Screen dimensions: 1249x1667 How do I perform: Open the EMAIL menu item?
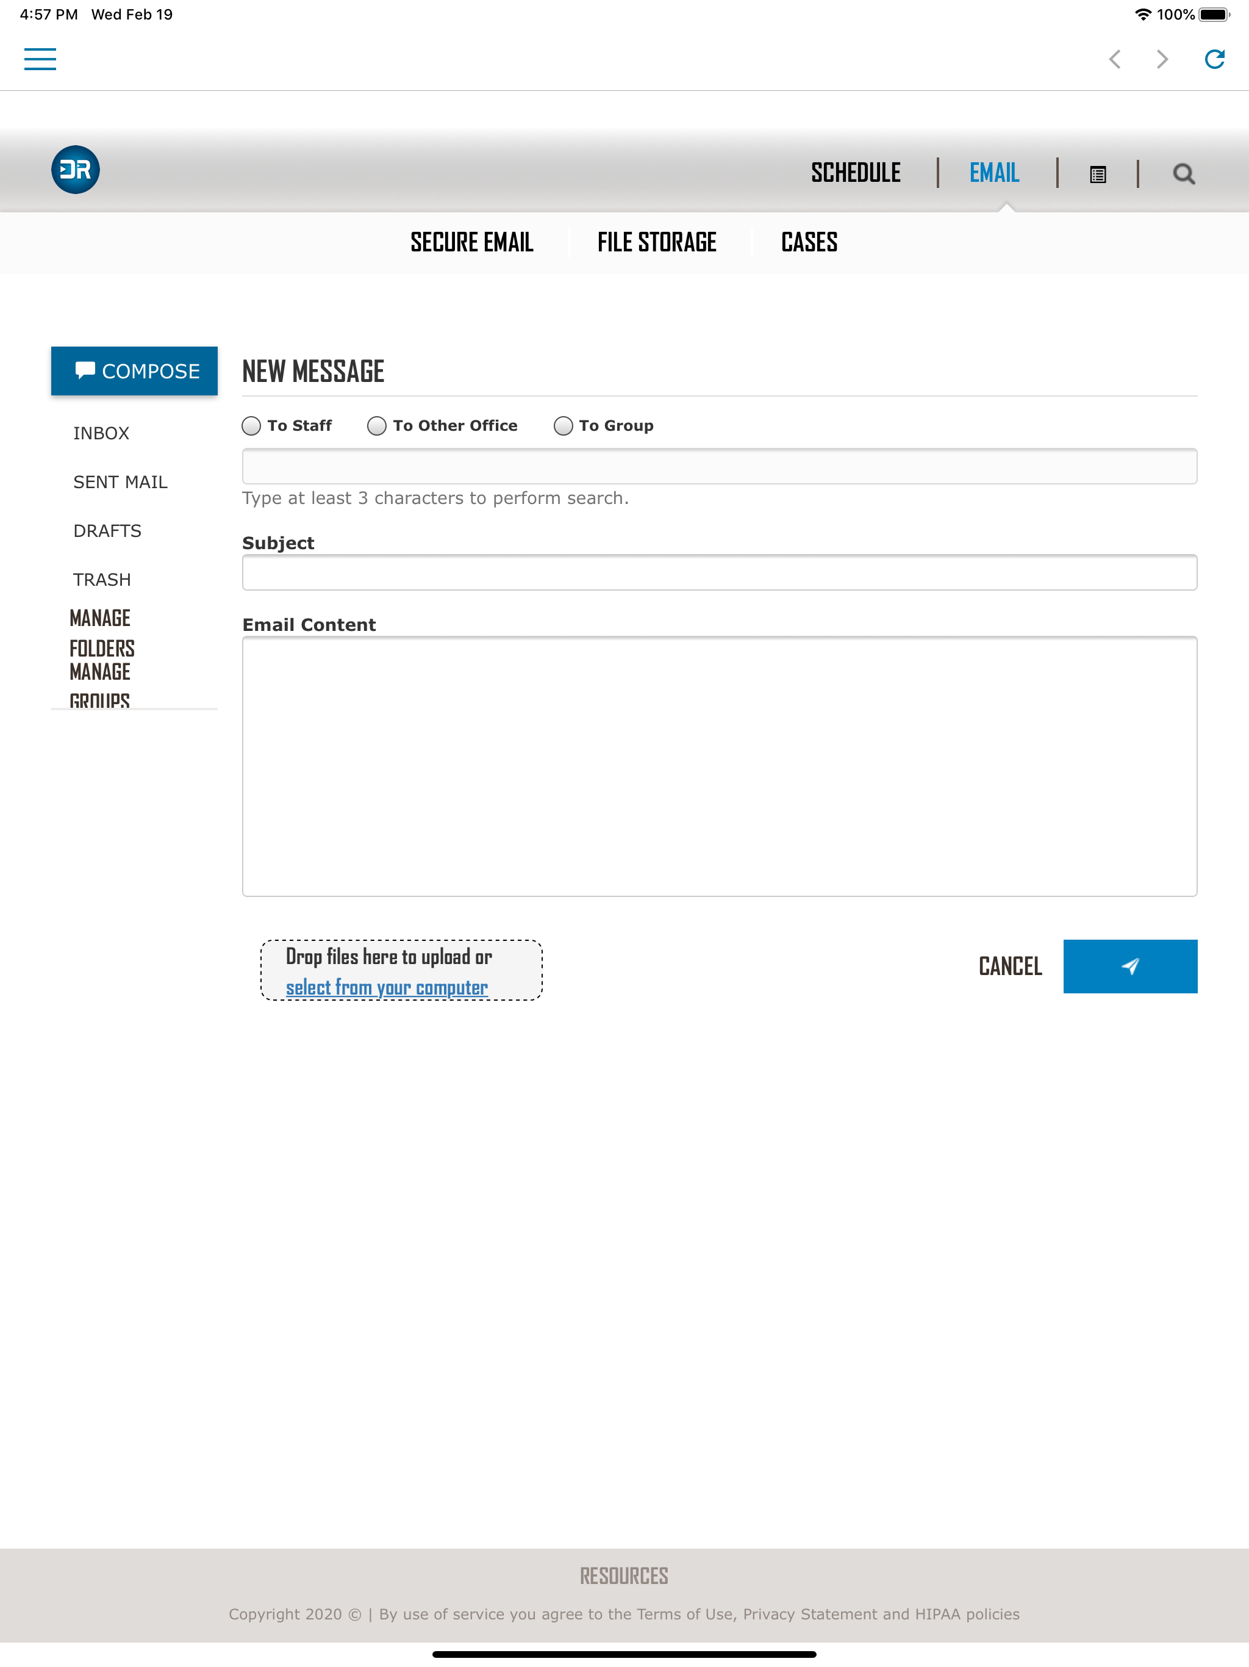click(994, 173)
